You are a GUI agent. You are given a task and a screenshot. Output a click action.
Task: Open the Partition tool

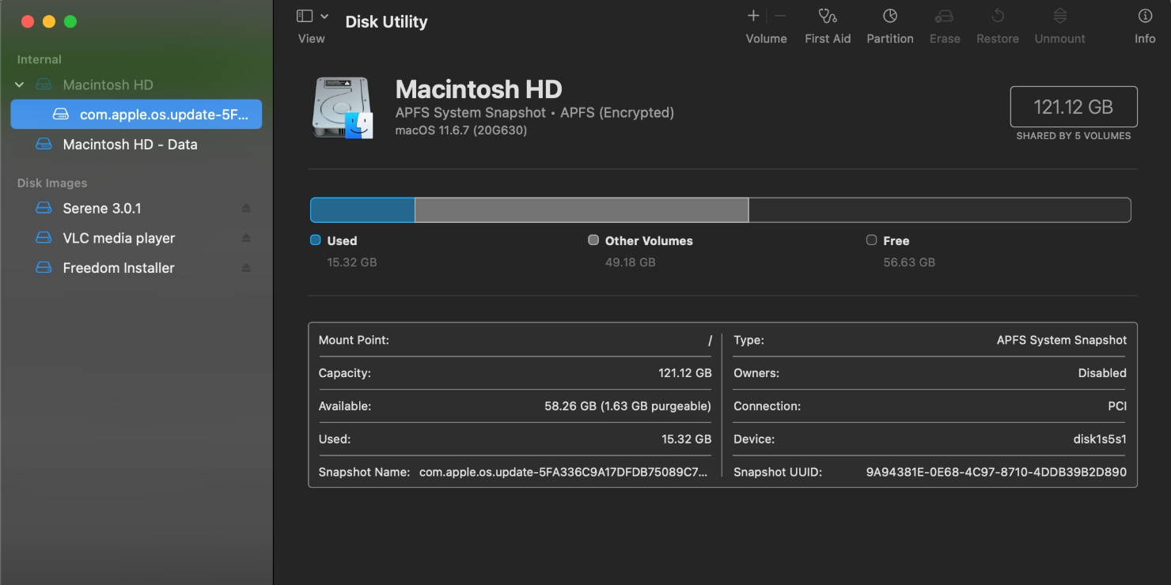point(890,16)
